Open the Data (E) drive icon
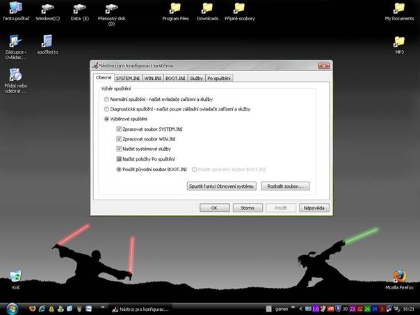This screenshot has height=315, width=420. coord(79,10)
